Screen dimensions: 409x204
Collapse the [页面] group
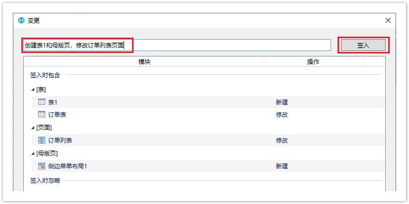coord(33,128)
